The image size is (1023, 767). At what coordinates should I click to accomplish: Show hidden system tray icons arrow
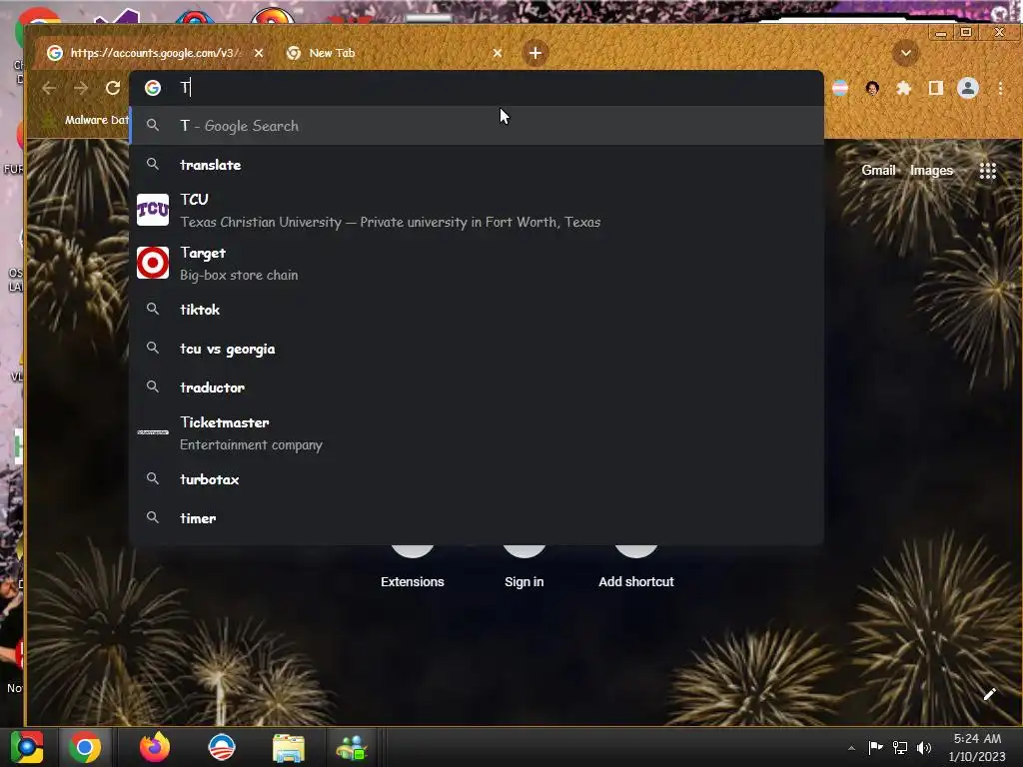point(851,748)
